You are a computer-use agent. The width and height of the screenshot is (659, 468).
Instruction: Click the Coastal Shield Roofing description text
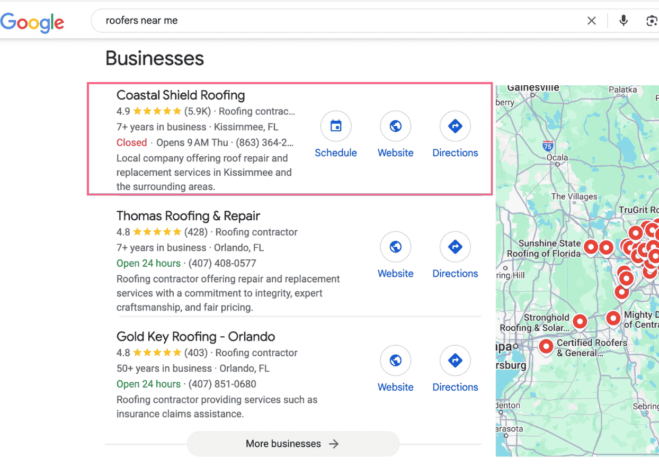(x=204, y=172)
